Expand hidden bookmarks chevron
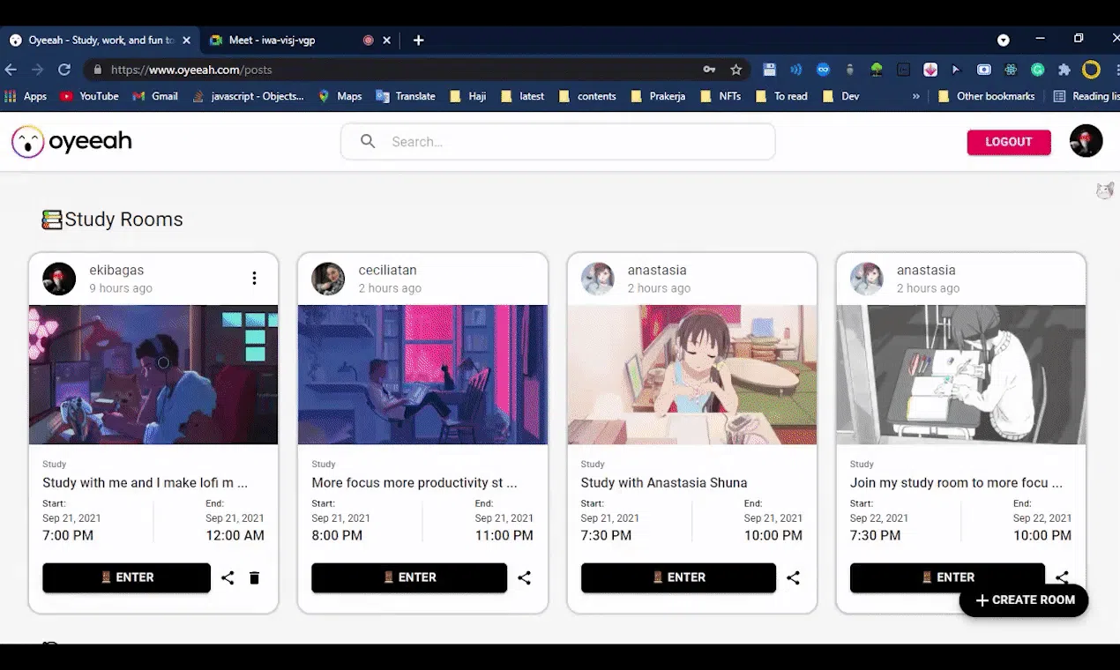The image size is (1120, 670). point(915,96)
